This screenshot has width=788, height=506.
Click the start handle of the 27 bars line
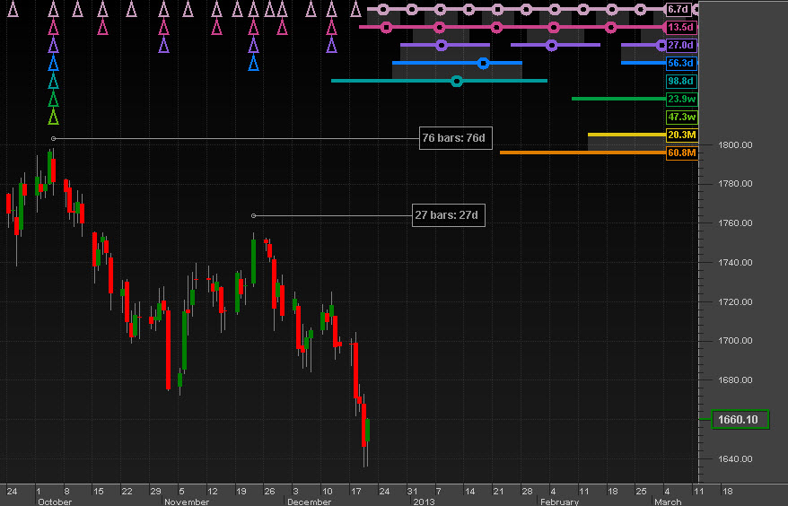pyautogui.click(x=253, y=215)
